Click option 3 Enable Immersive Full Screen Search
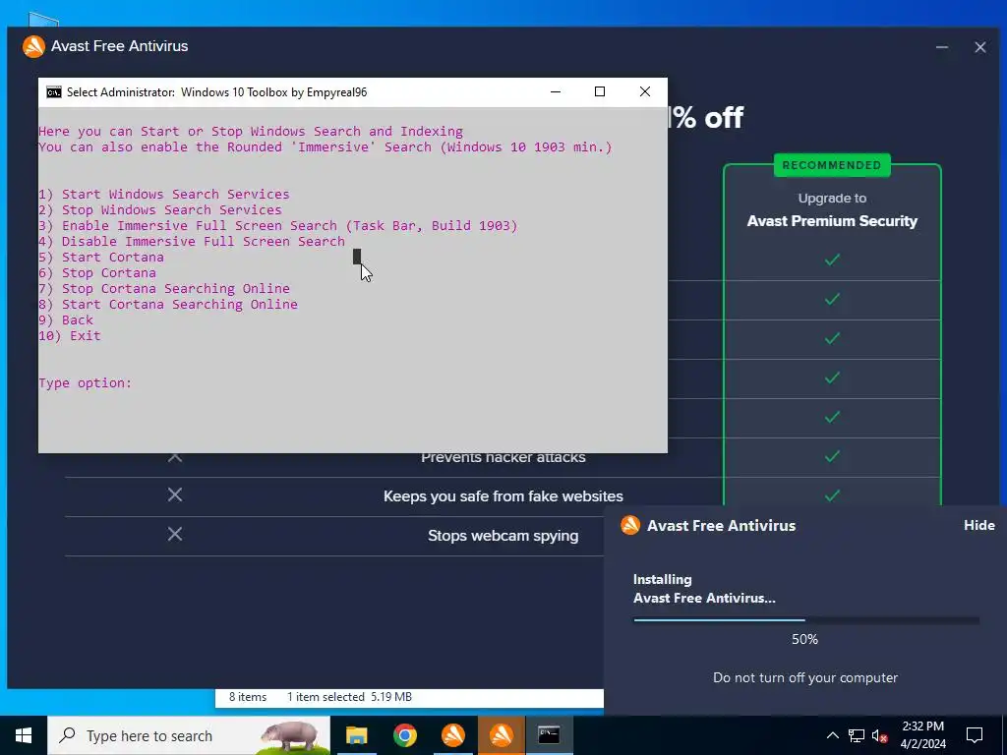 pos(278,225)
